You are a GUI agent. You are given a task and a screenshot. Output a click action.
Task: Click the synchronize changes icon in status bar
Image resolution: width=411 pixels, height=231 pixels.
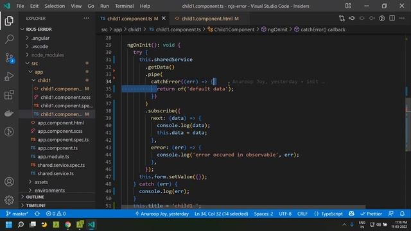[37, 214]
